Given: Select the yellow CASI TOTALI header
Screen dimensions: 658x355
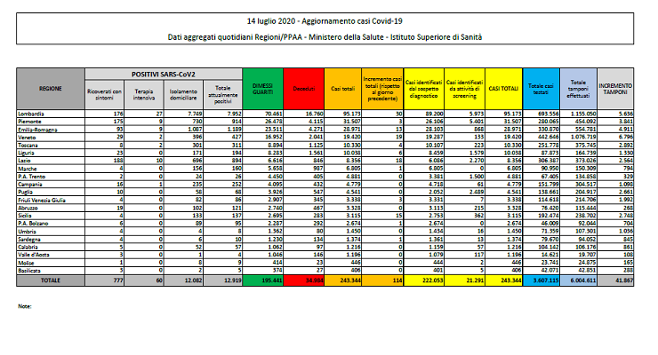Looking at the screenshot, I should [504, 89].
